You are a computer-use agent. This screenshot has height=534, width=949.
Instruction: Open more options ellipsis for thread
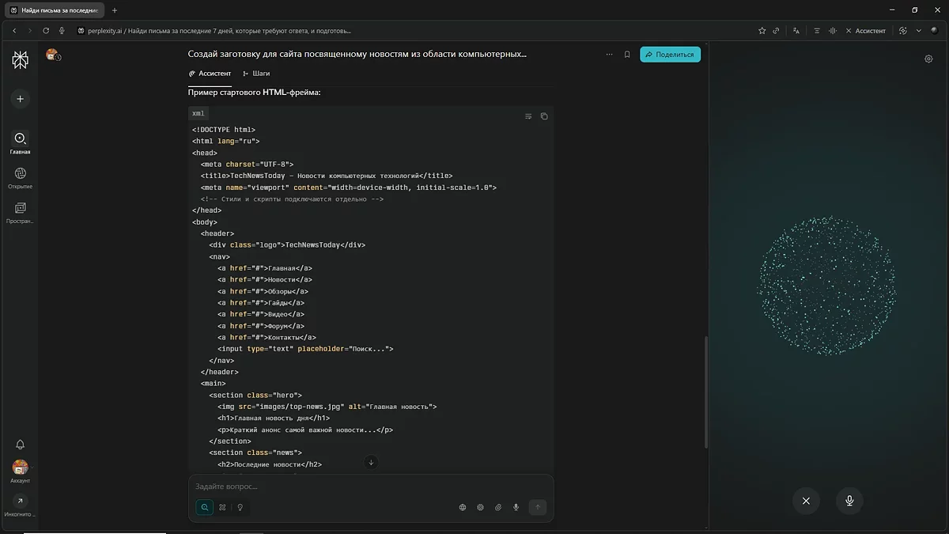pos(609,55)
